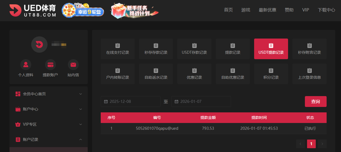
Task: Expand the 账户中心 sidebar section
Action: [x=49, y=109]
